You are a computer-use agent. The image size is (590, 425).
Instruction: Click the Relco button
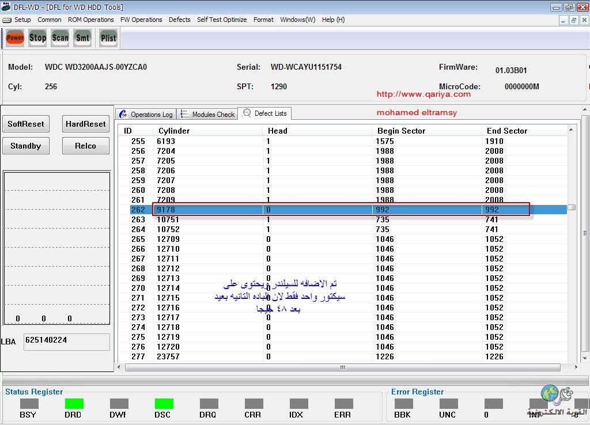[x=86, y=146]
